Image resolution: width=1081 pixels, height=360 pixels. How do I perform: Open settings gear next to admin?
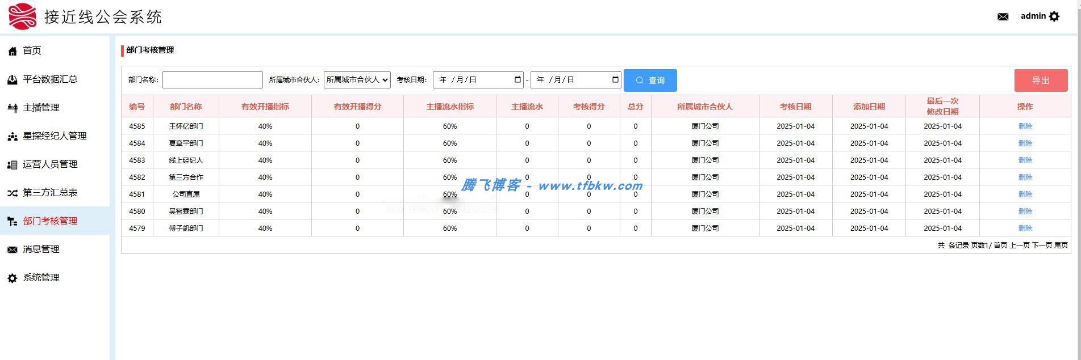(1054, 16)
